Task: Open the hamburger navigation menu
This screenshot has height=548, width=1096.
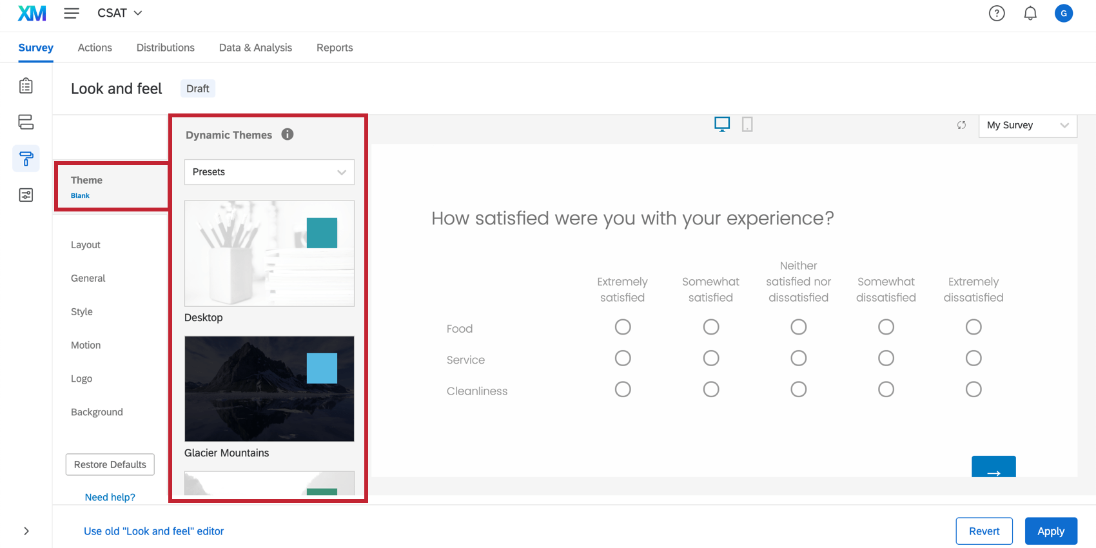Action: pyautogui.click(x=72, y=13)
